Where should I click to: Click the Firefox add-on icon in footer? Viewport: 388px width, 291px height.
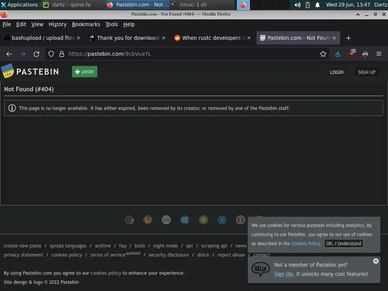point(148,220)
